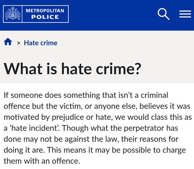Click the word METROPOLITAN in the logo

coord(45,11)
